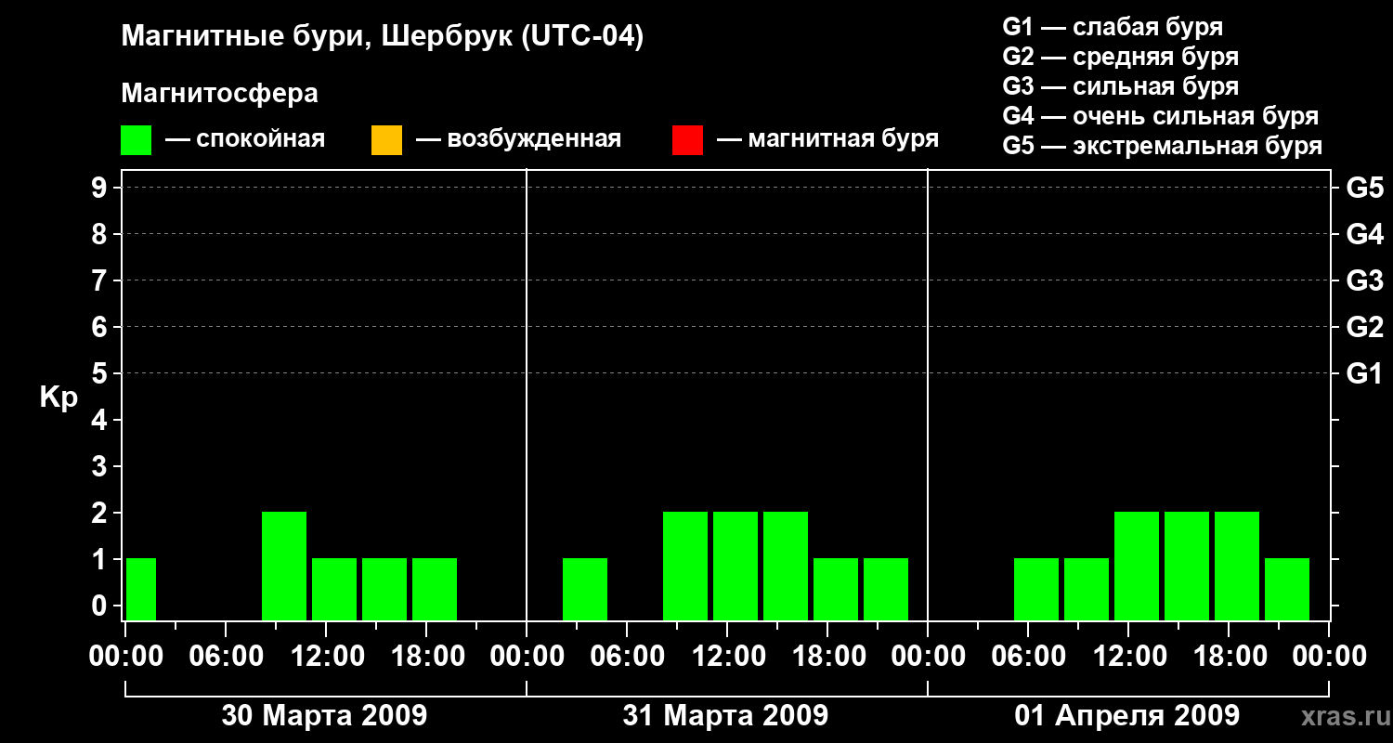This screenshot has width=1393, height=743.
Task: Click the 'G1' label on the right axis
Action: (x=1364, y=374)
